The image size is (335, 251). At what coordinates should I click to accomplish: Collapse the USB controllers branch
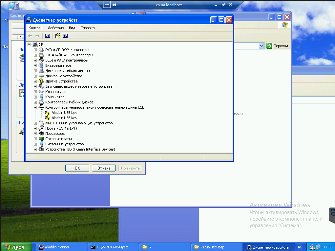click(x=35, y=107)
